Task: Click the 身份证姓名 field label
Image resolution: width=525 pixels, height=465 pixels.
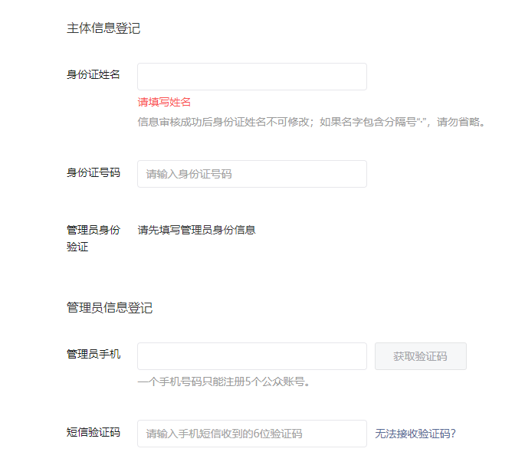Action: (94, 74)
